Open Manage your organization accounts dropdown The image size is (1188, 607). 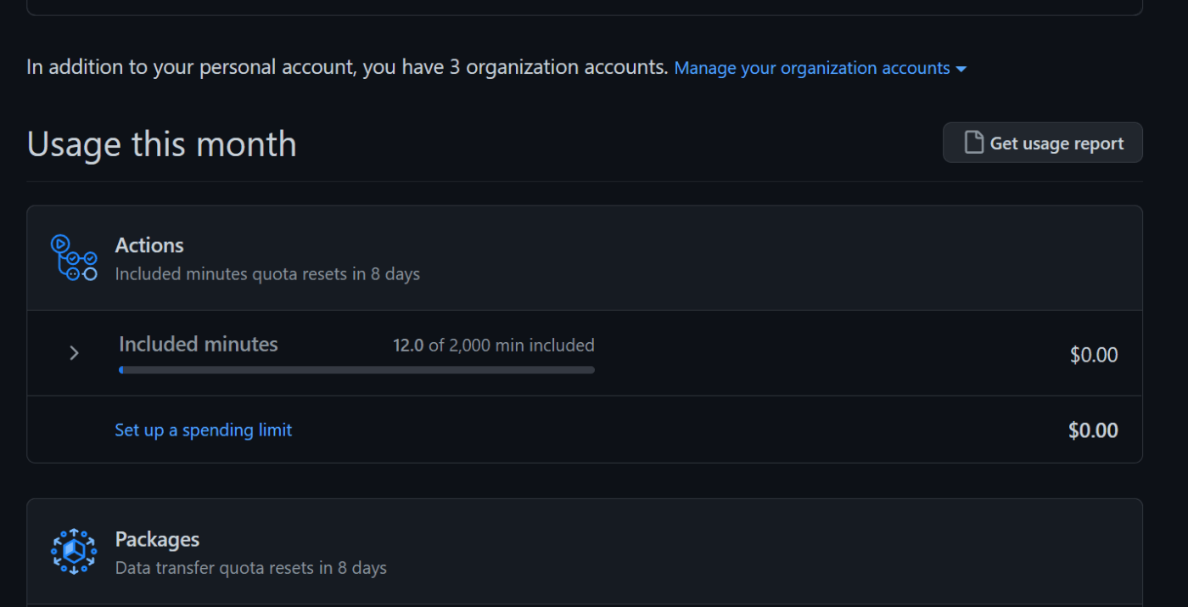click(821, 68)
